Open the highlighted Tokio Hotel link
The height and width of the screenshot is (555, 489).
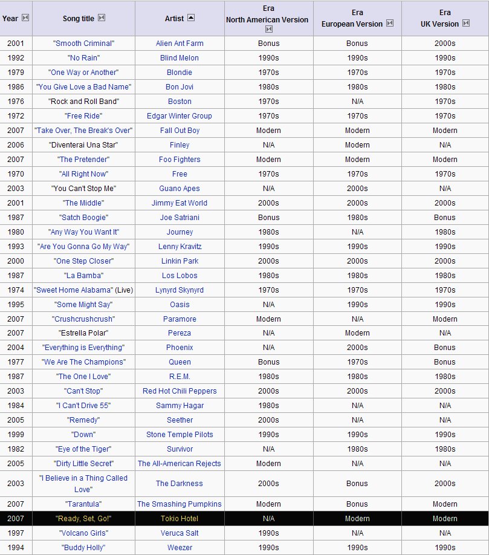[x=180, y=519]
